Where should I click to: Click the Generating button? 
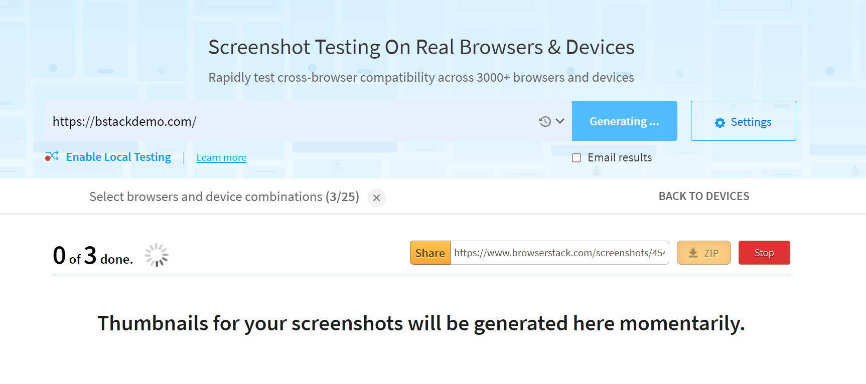point(624,121)
